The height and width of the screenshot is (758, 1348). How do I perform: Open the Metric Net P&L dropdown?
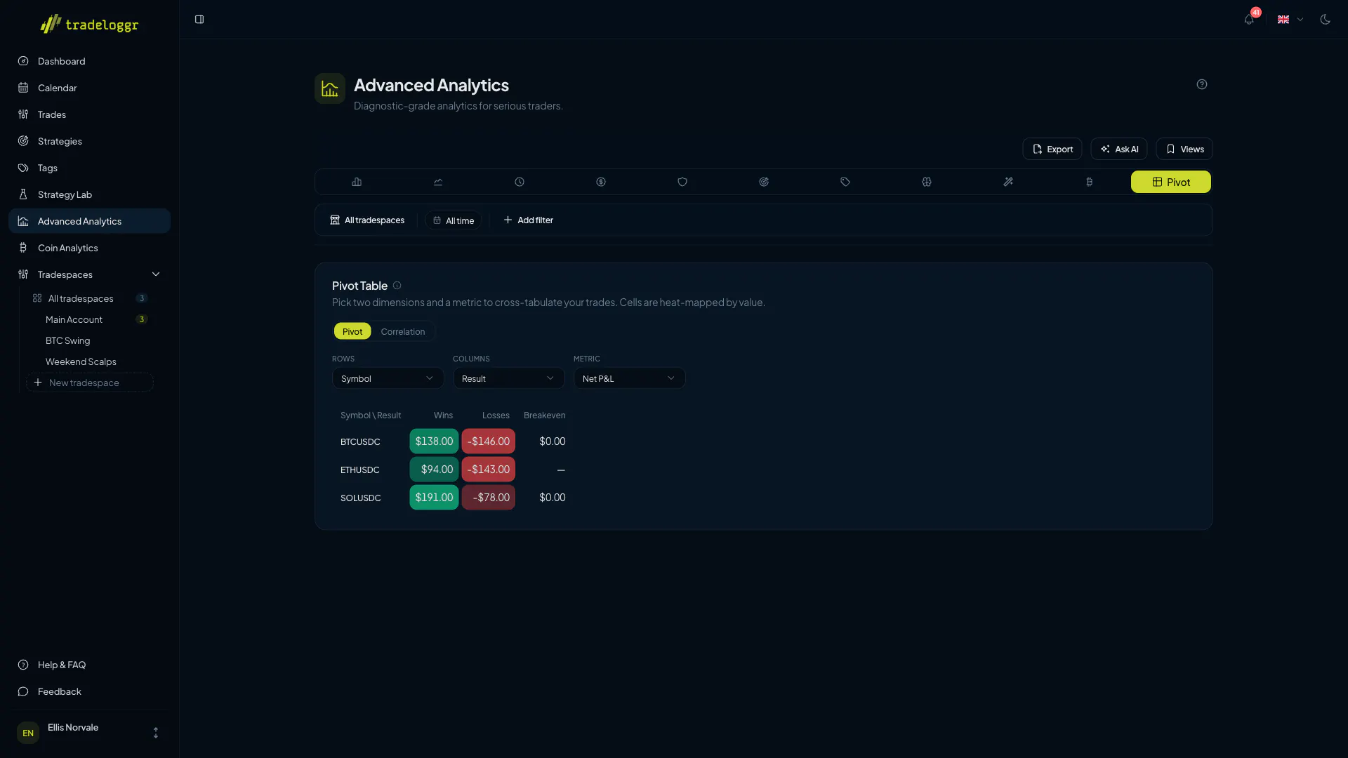coord(629,378)
